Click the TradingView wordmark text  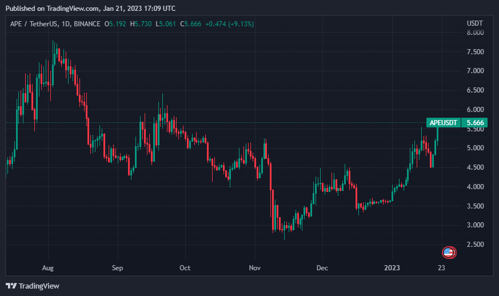(x=39, y=286)
